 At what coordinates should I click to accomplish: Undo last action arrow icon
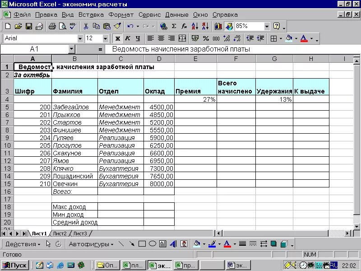[130, 26]
